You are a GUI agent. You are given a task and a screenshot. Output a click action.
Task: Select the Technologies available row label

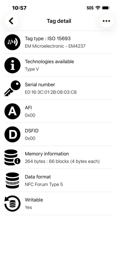pyautogui.click(x=49, y=61)
